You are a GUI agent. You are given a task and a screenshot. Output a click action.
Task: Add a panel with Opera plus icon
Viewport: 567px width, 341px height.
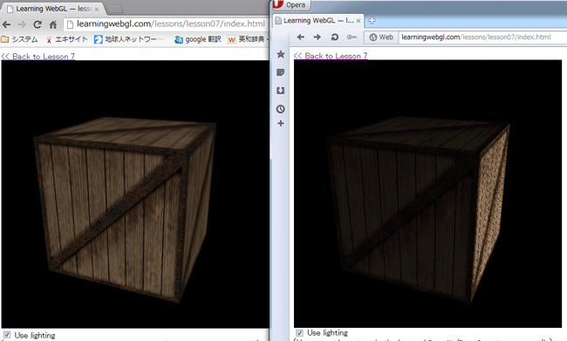click(281, 124)
